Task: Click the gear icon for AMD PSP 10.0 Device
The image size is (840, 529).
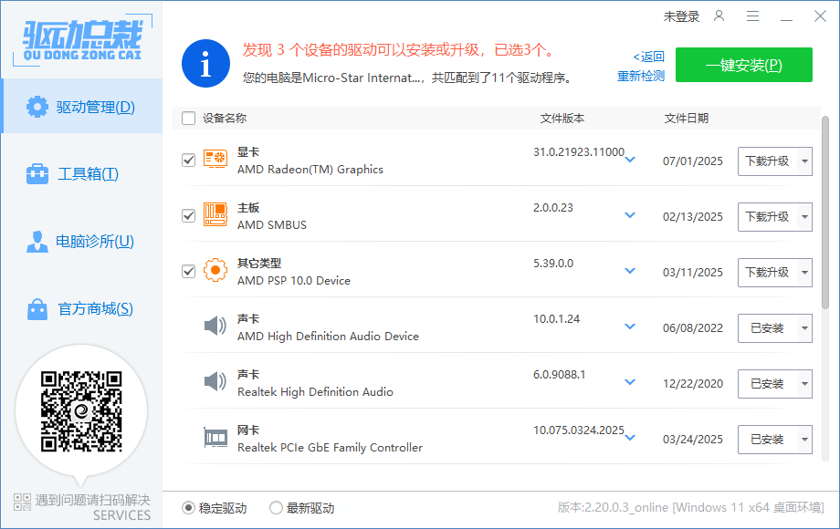Action: pos(215,270)
